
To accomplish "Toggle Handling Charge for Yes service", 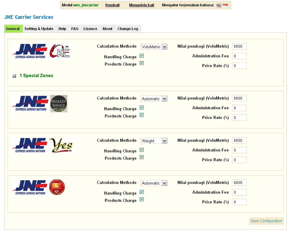I will (142, 150).
